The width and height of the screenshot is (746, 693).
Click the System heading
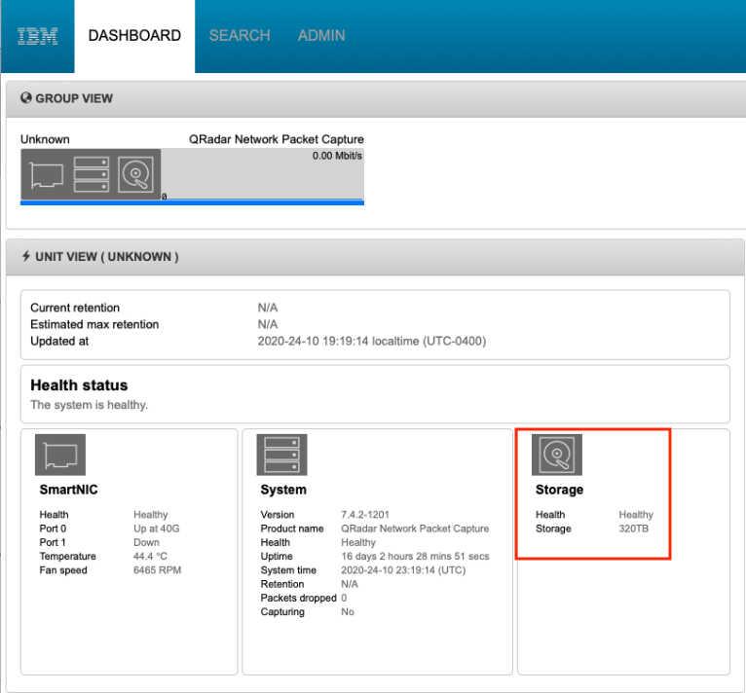point(283,490)
